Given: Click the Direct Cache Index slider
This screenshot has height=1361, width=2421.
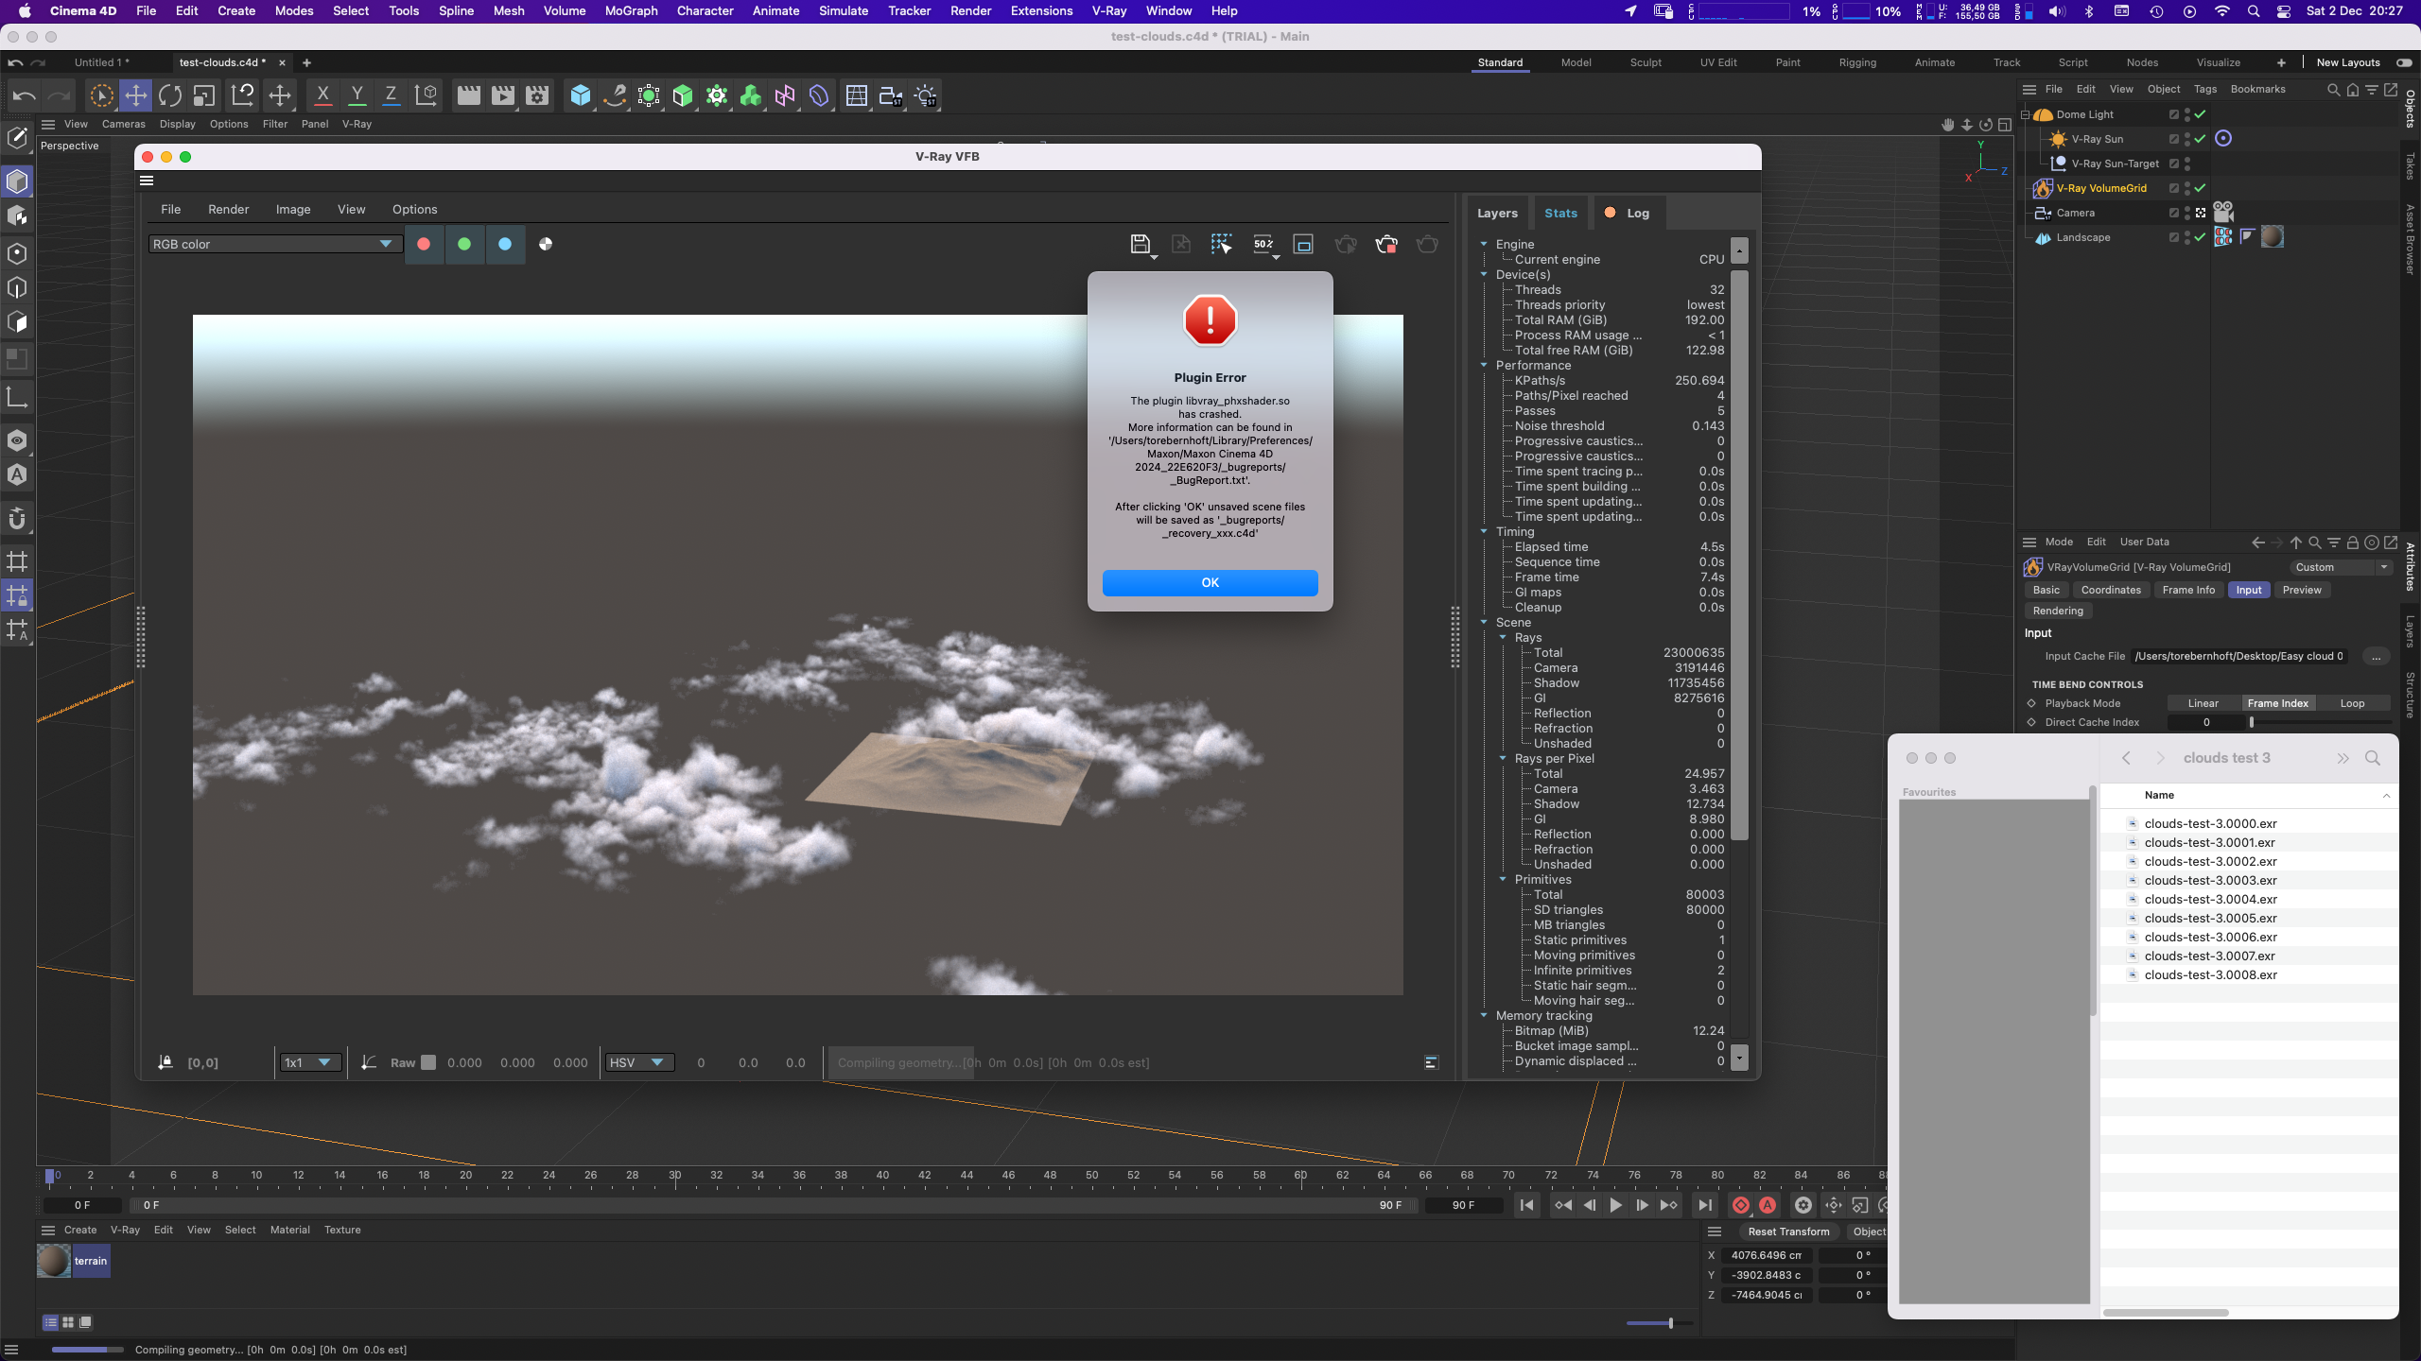Looking at the screenshot, I should click(2320, 722).
